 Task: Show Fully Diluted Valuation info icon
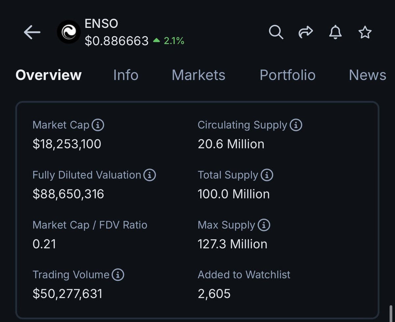(149, 175)
